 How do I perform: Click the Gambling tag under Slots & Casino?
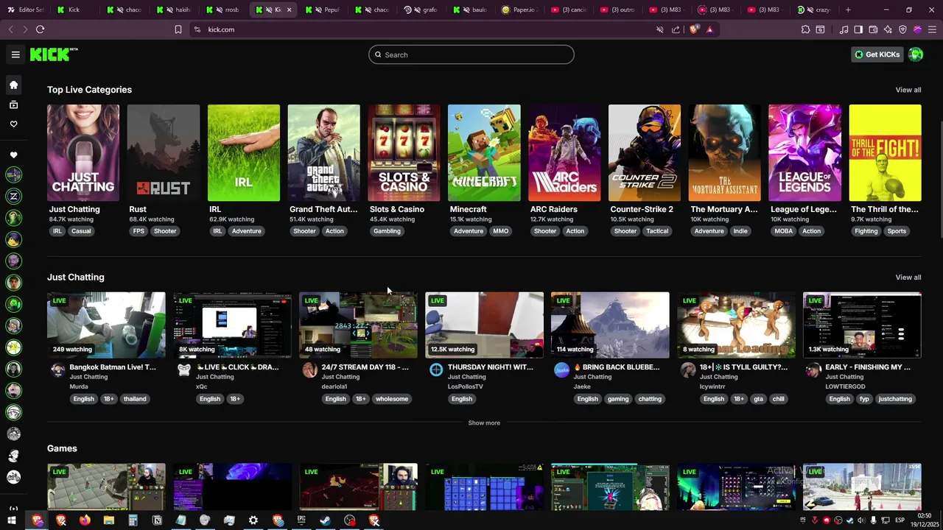pos(387,231)
